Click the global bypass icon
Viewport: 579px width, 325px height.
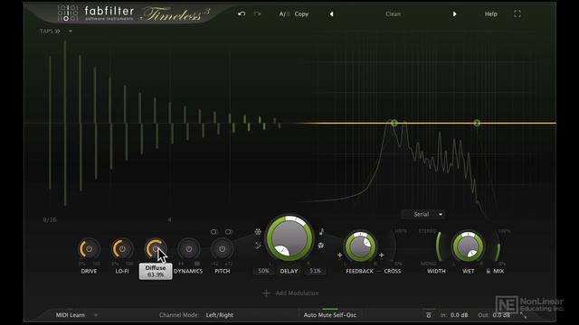(428, 315)
